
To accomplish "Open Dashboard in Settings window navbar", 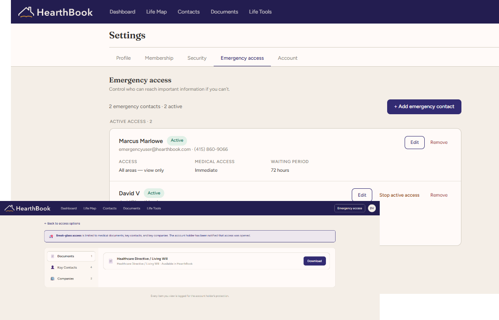I will pyautogui.click(x=122, y=12).
